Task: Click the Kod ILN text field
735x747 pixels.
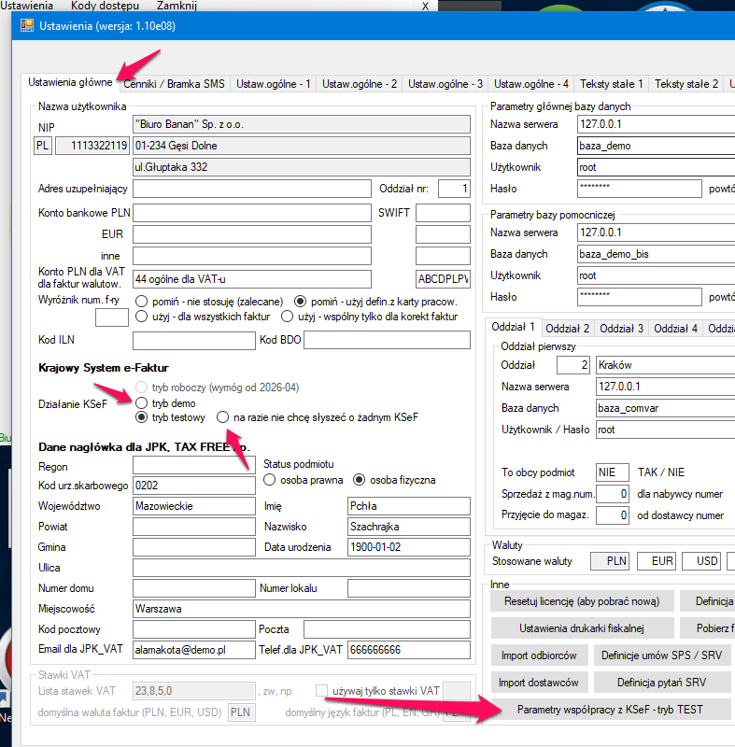Action: tap(194, 341)
